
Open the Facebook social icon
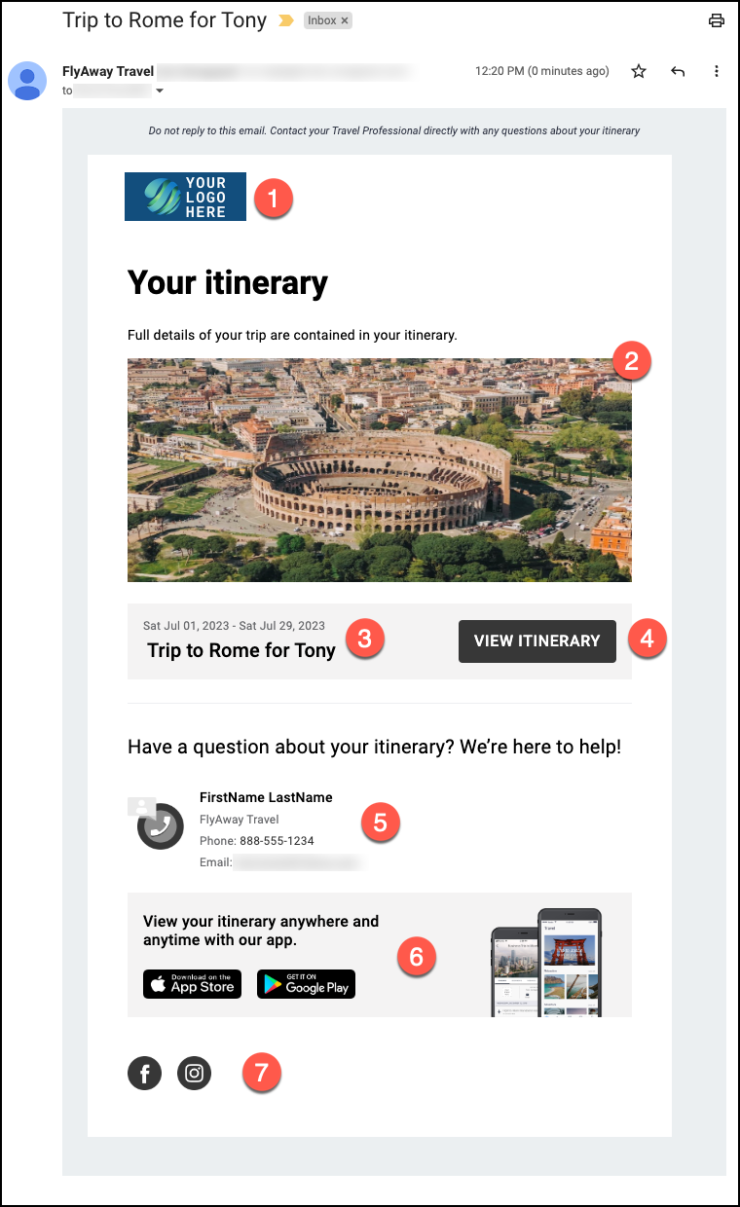tap(144, 1074)
